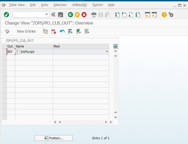Go to next page icon
188x144 pixels.
click(x=131, y=15)
